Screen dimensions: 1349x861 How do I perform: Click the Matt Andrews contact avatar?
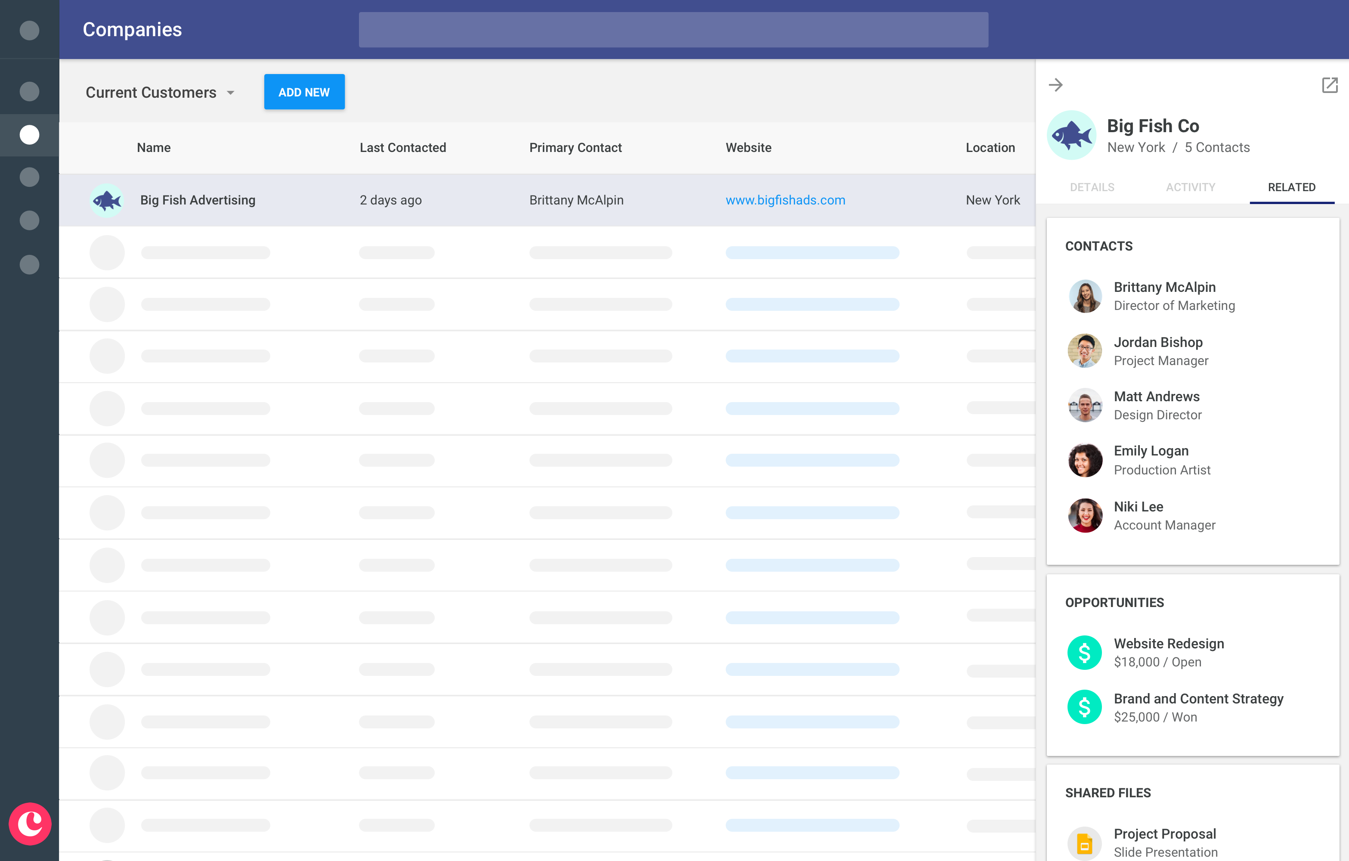click(x=1085, y=405)
